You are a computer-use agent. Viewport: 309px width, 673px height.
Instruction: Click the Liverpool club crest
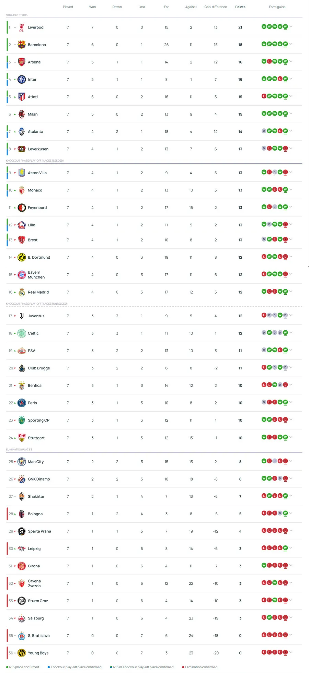tap(22, 27)
